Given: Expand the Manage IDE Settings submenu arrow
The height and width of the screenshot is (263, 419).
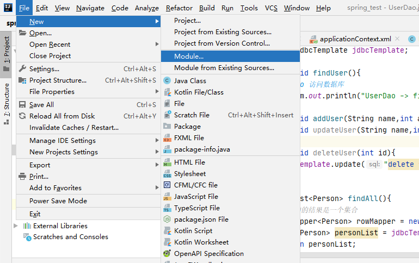Looking at the screenshot, I should pyautogui.click(x=157, y=140).
